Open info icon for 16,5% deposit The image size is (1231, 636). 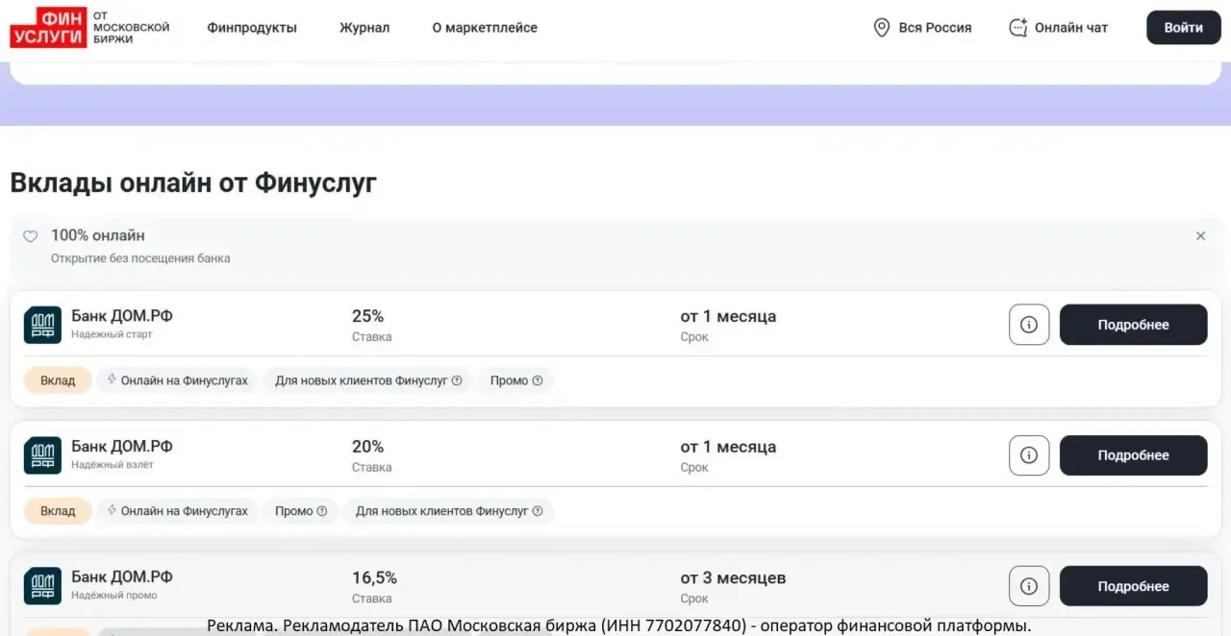coord(1029,586)
